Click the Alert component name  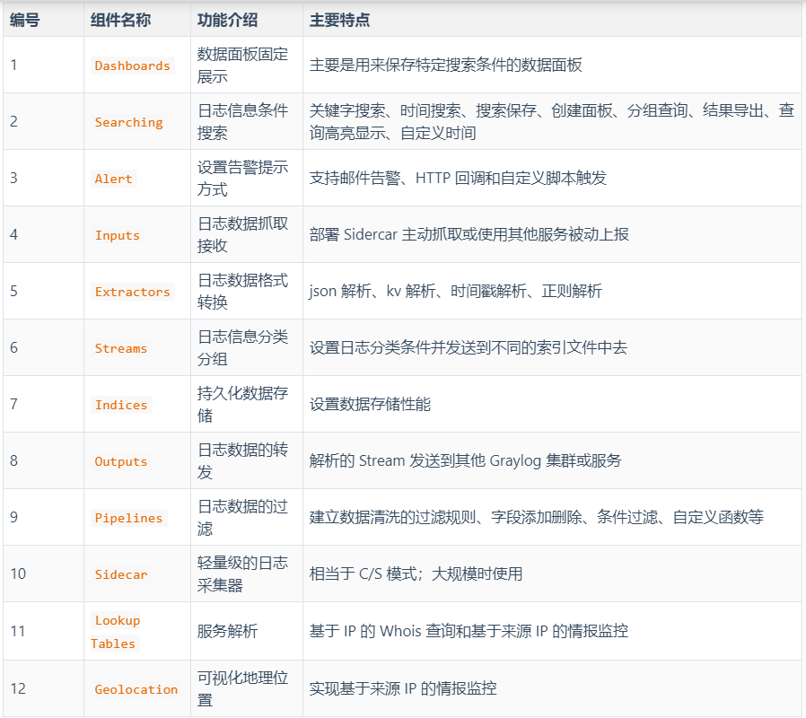coord(114,178)
